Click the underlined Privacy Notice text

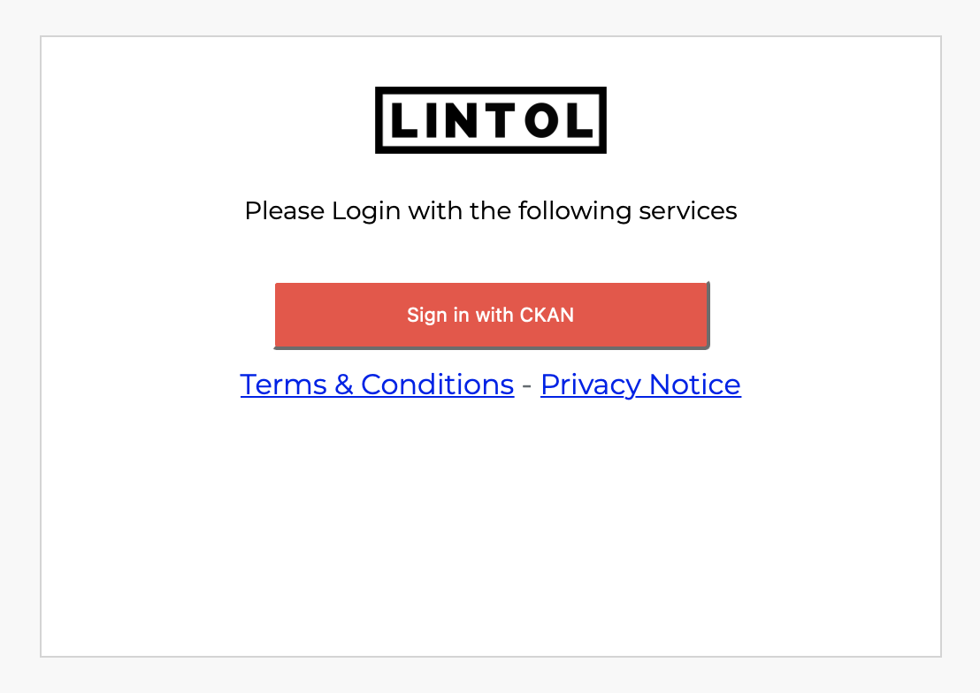[640, 385]
